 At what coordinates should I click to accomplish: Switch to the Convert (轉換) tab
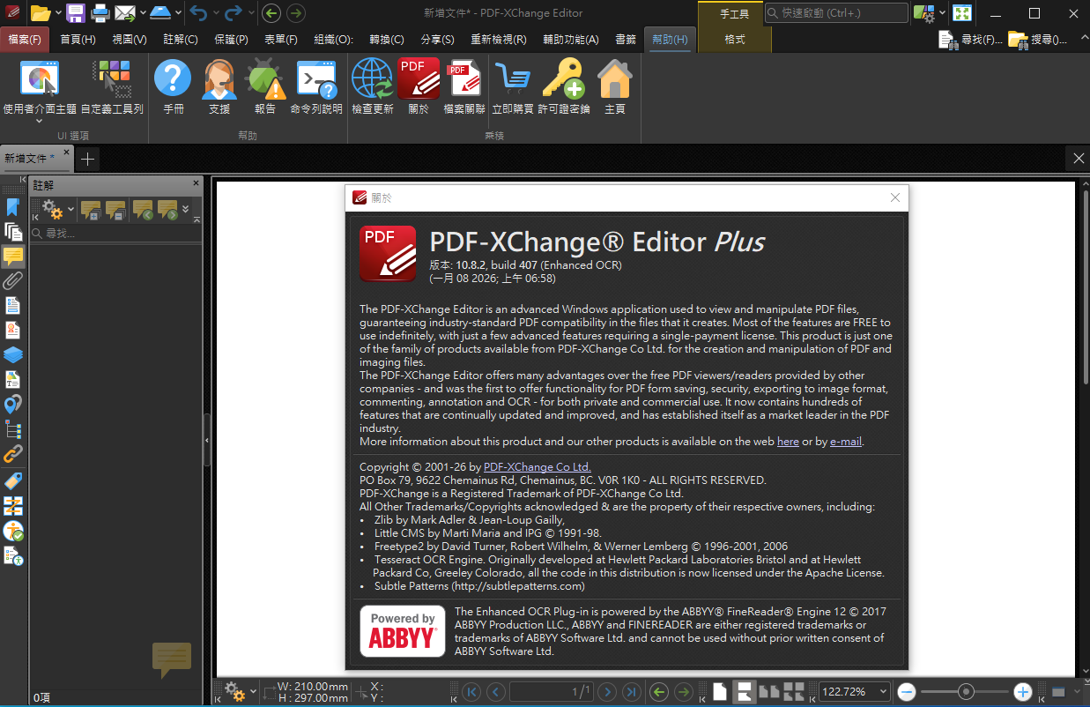(x=387, y=40)
